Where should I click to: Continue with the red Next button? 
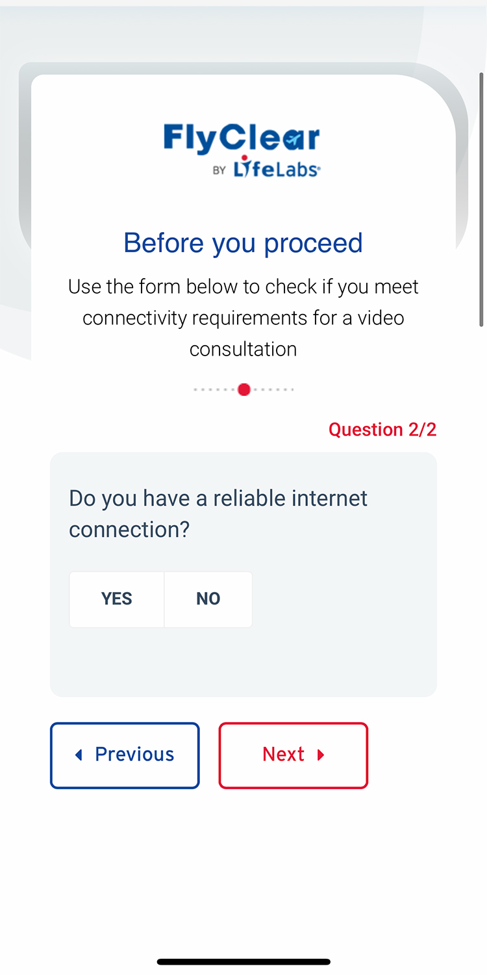[293, 755]
